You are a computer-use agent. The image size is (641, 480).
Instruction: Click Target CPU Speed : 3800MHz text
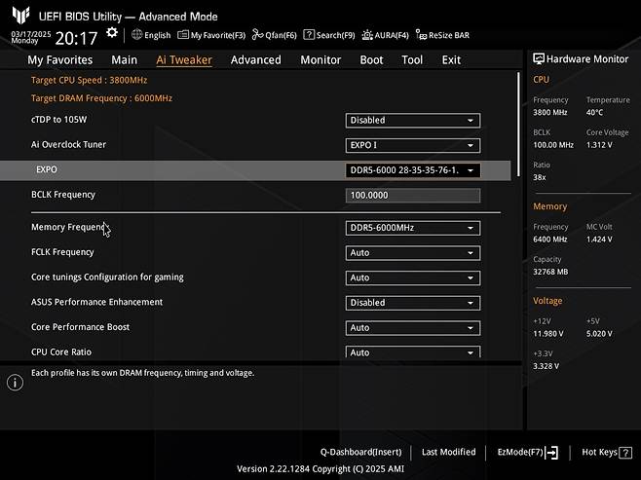point(89,80)
